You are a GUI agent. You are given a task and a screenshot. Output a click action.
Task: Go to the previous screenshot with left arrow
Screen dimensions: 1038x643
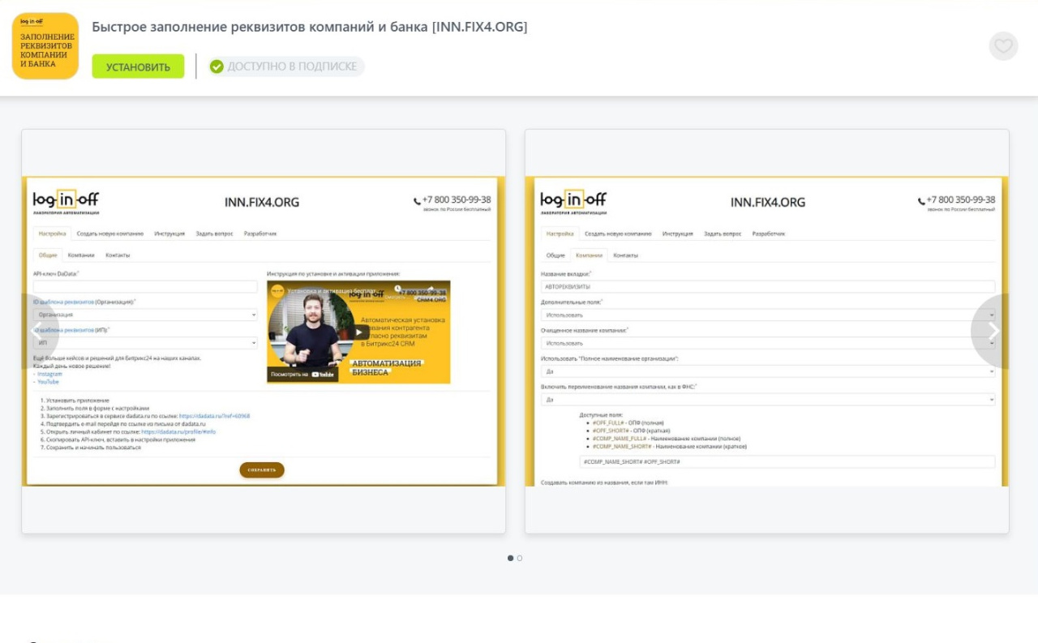pos(36,331)
